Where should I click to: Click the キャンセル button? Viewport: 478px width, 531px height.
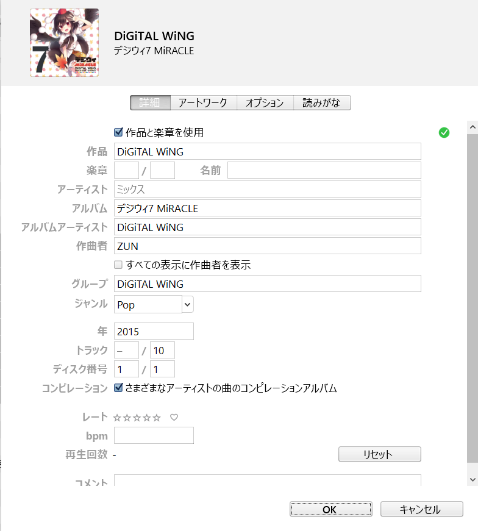tap(421, 509)
